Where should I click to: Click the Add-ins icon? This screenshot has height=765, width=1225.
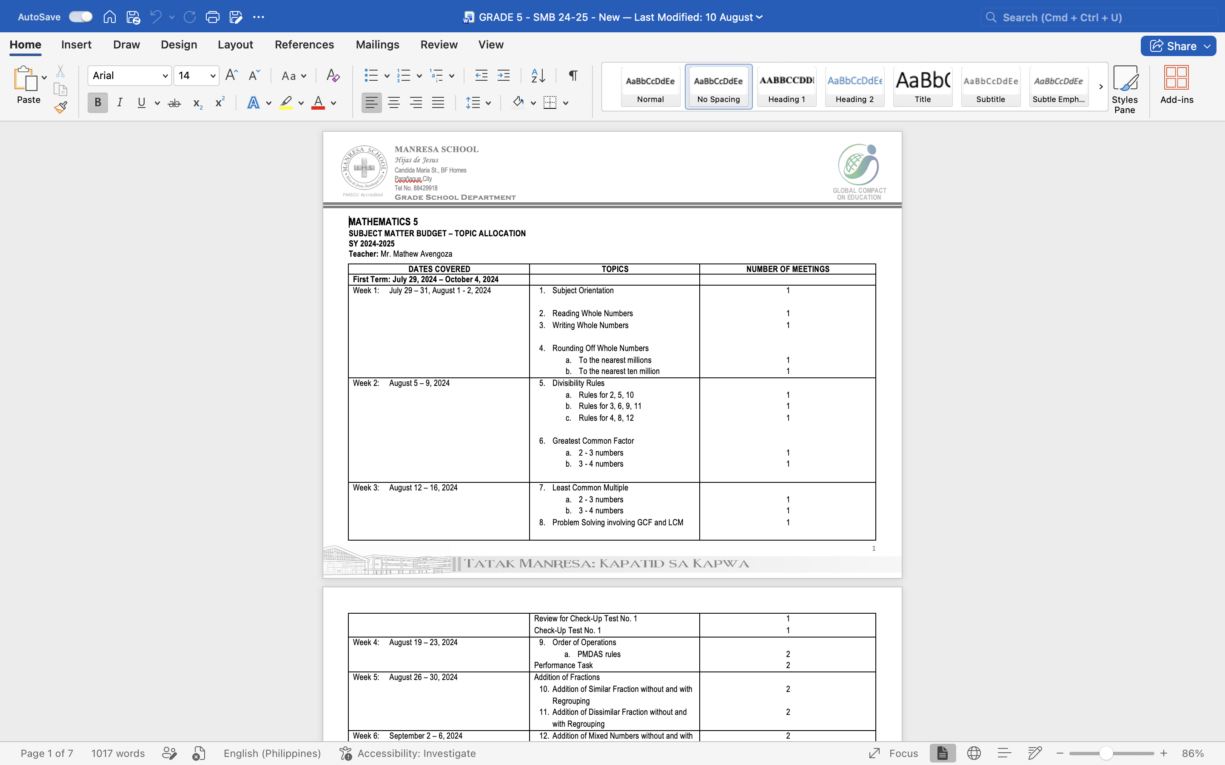click(x=1177, y=85)
